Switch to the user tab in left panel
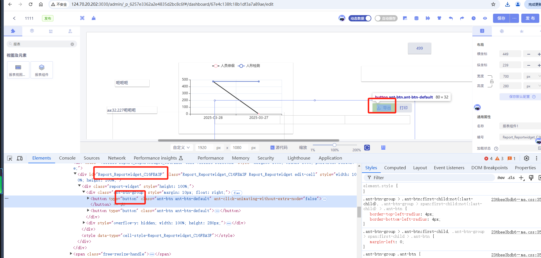Screen dimensions: 541x258 tap(70, 31)
